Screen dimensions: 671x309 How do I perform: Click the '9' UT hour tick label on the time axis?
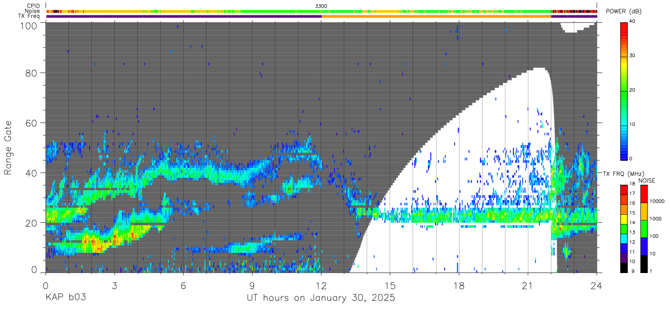click(252, 285)
